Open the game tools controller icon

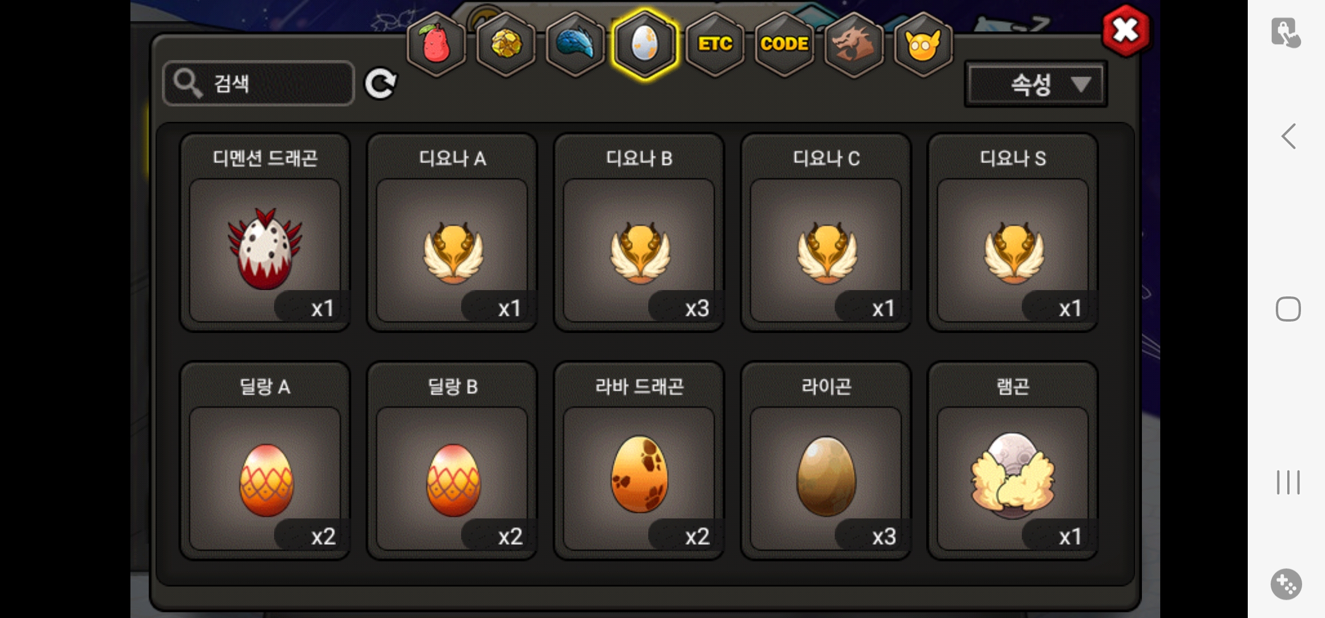point(1286,584)
